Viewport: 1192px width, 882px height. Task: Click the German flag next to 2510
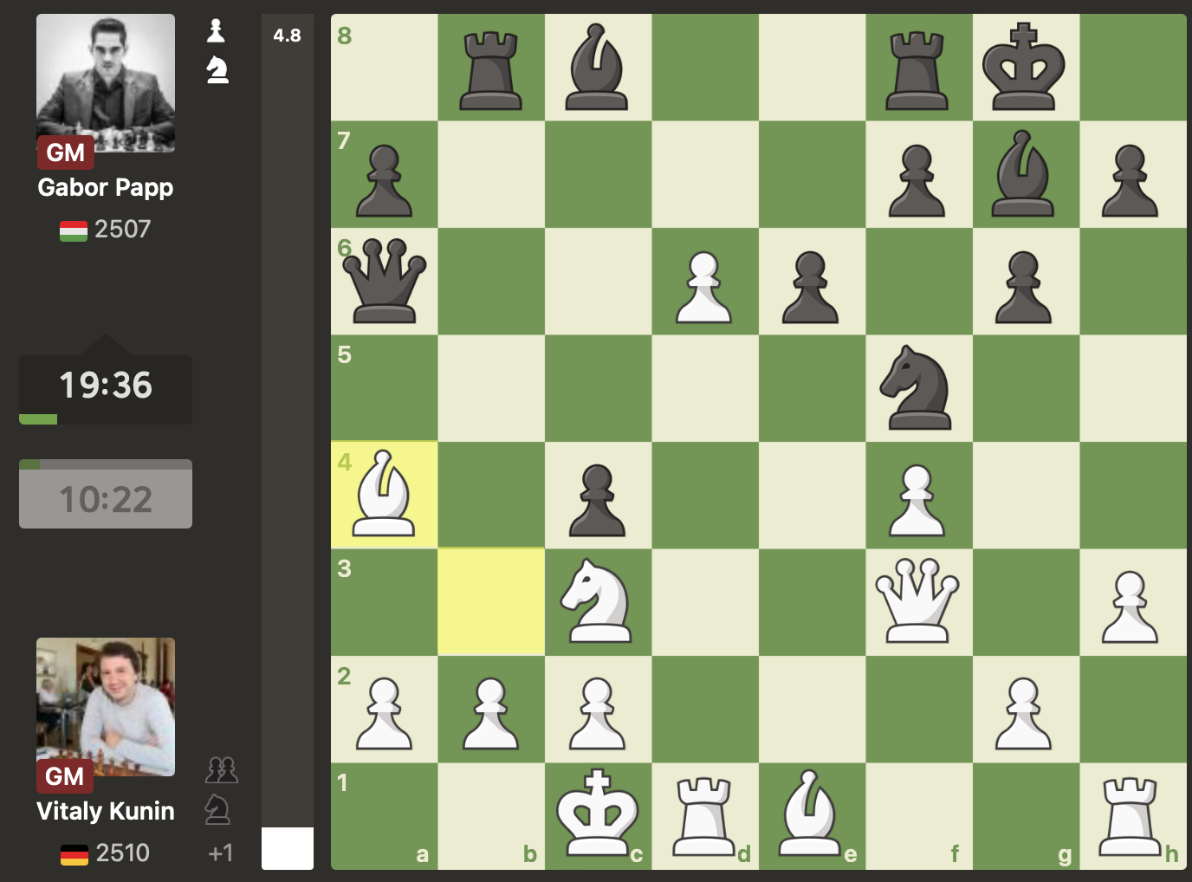[74, 854]
